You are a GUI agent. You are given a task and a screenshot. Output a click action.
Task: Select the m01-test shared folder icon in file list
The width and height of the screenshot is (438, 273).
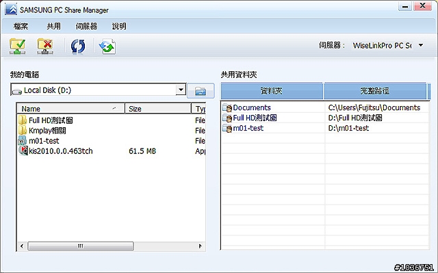click(x=23, y=140)
